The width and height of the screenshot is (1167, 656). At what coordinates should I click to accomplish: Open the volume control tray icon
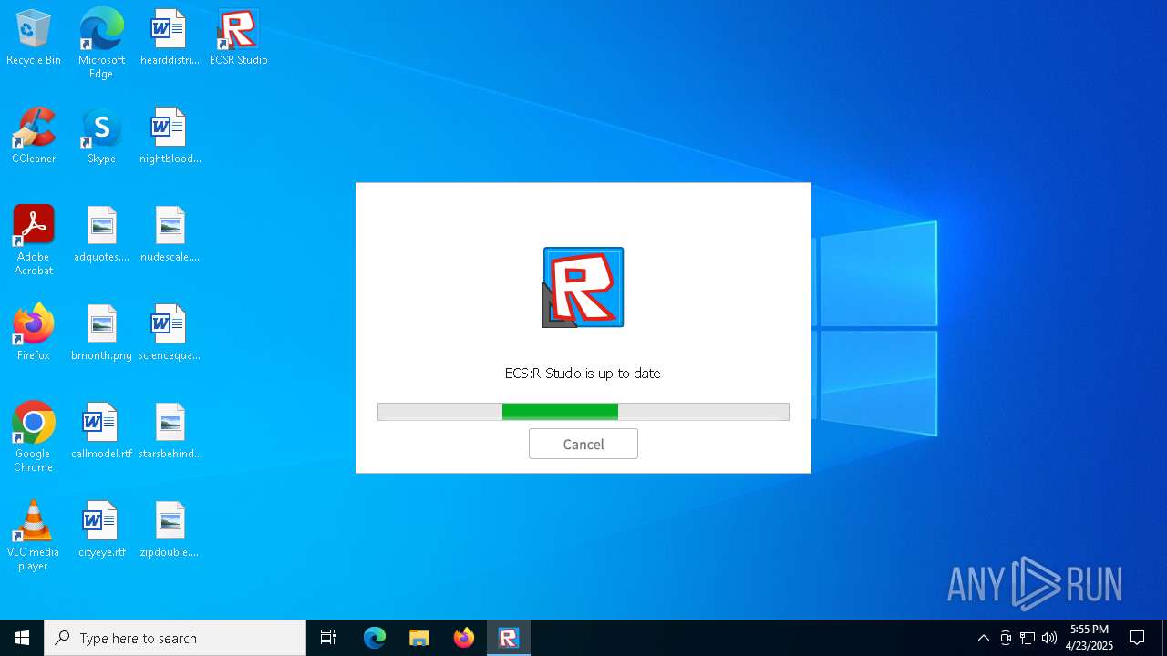pyautogui.click(x=1049, y=638)
